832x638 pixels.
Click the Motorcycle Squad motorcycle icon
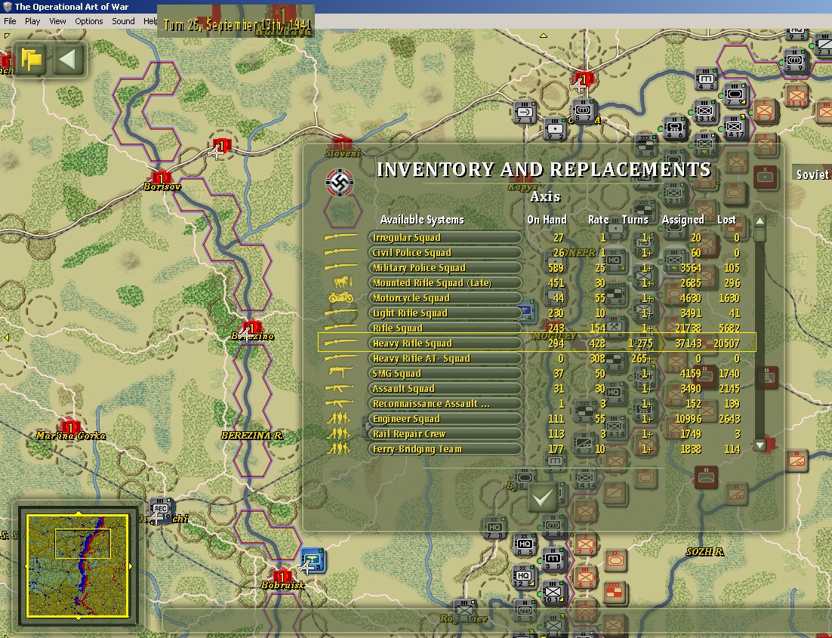341,297
